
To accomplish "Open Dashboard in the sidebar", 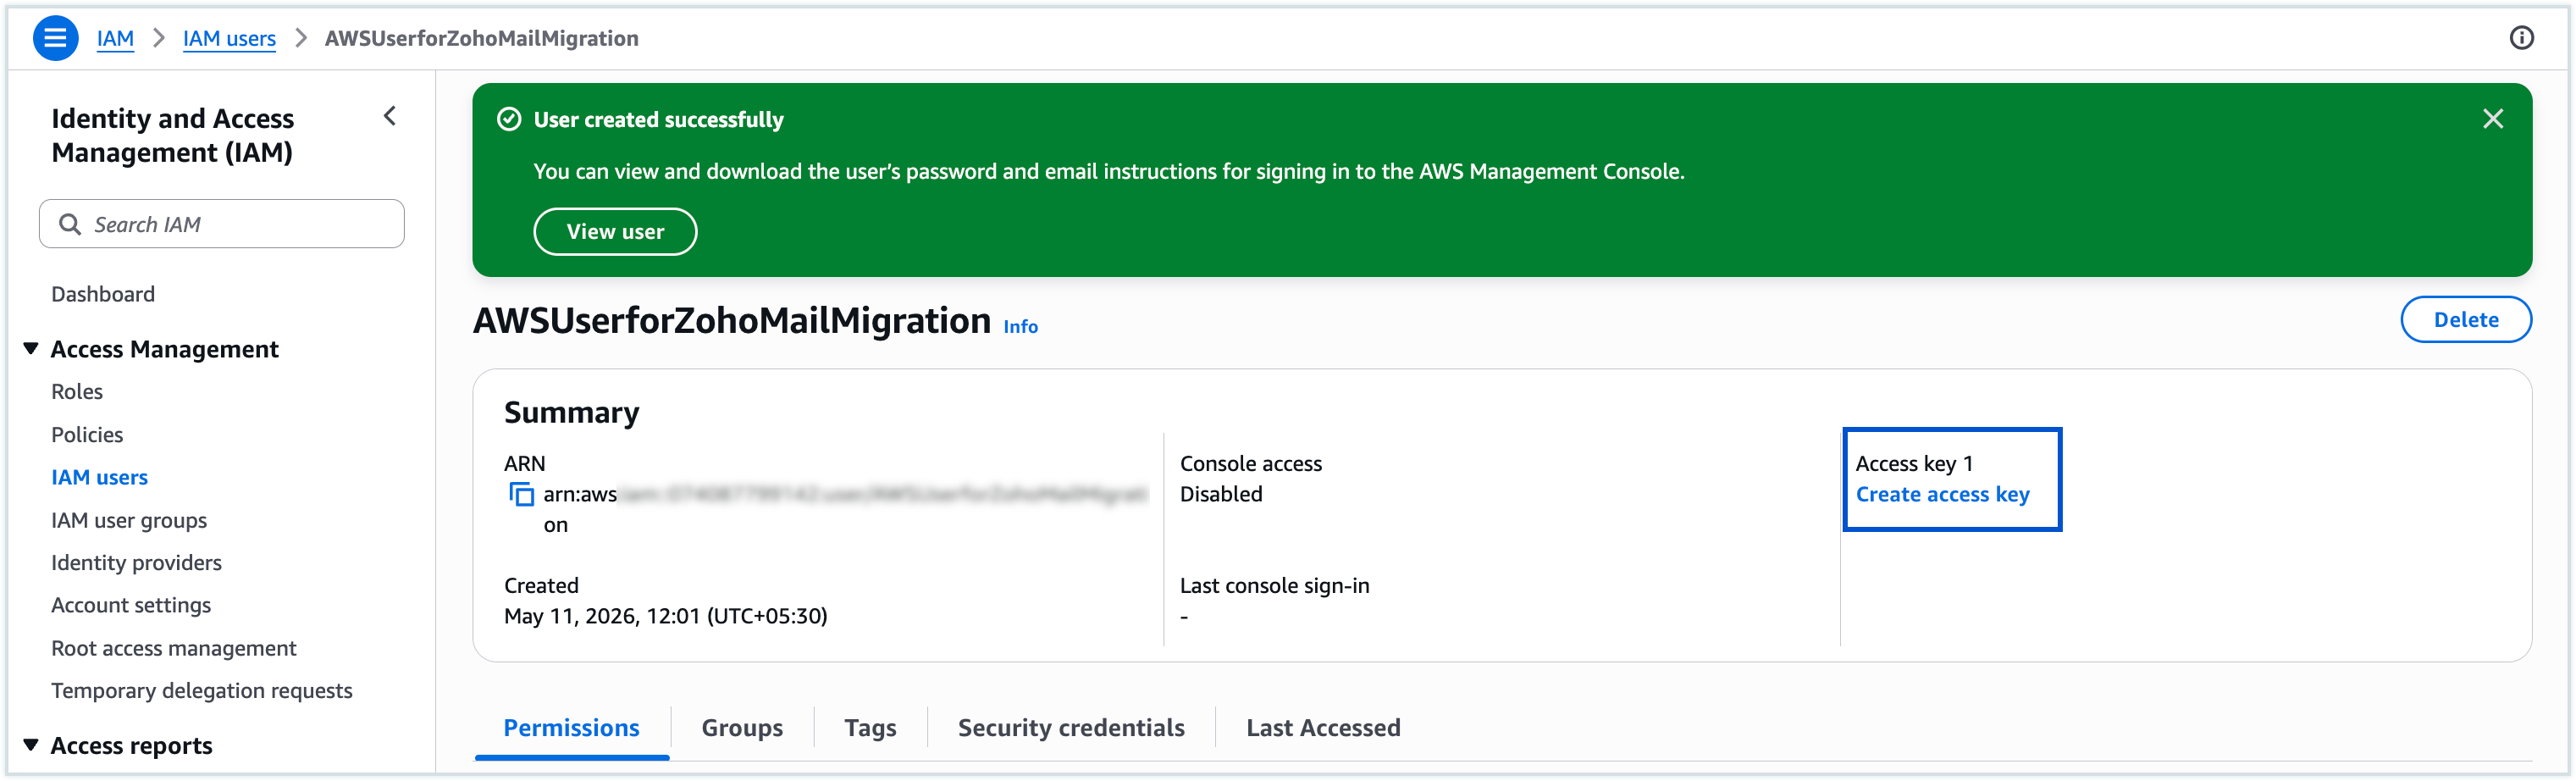I will click(103, 294).
